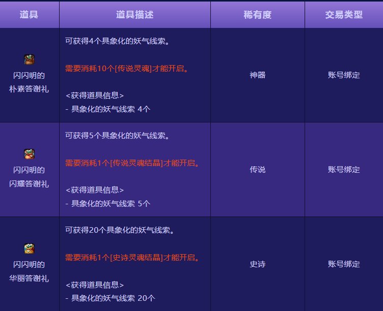Viewport: 383px width, 311px height.
Task: Click the red 需要消耗1个[史诗灵魂结晶] requirement text
Action: pos(132,258)
